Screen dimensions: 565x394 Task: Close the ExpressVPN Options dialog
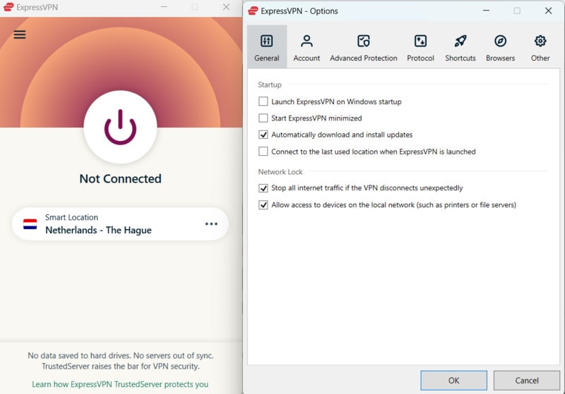548,11
